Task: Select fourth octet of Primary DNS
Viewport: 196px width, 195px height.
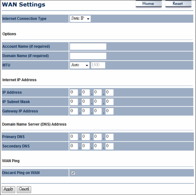Action: click(110, 137)
